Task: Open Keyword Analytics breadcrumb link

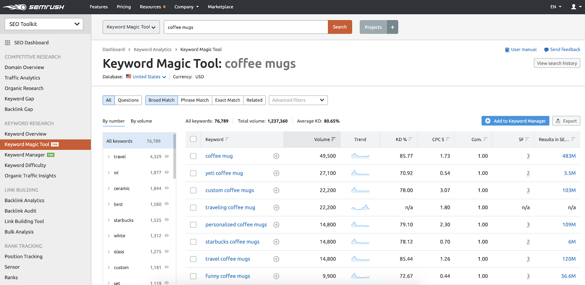Action: tap(152, 50)
